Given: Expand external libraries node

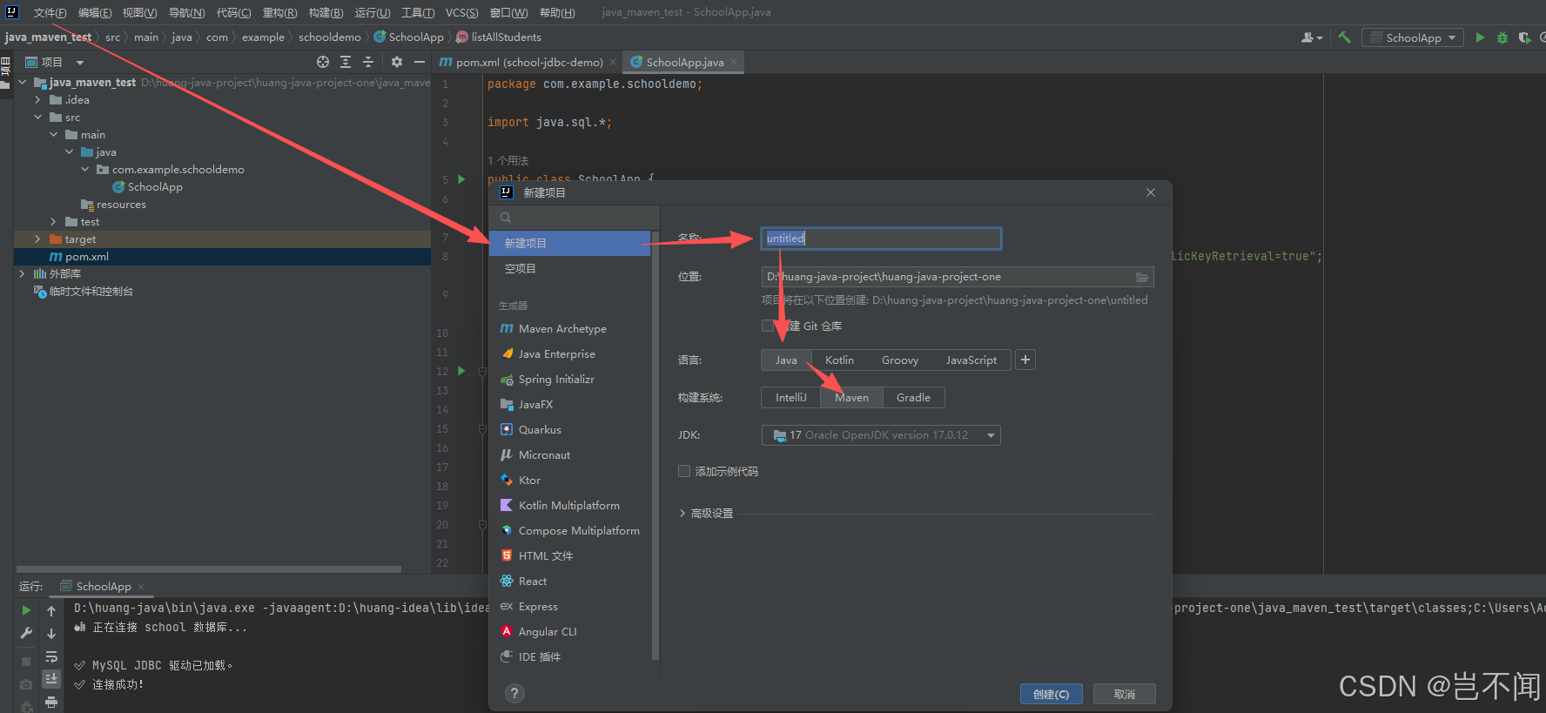Looking at the screenshot, I should pyautogui.click(x=22, y=273).
